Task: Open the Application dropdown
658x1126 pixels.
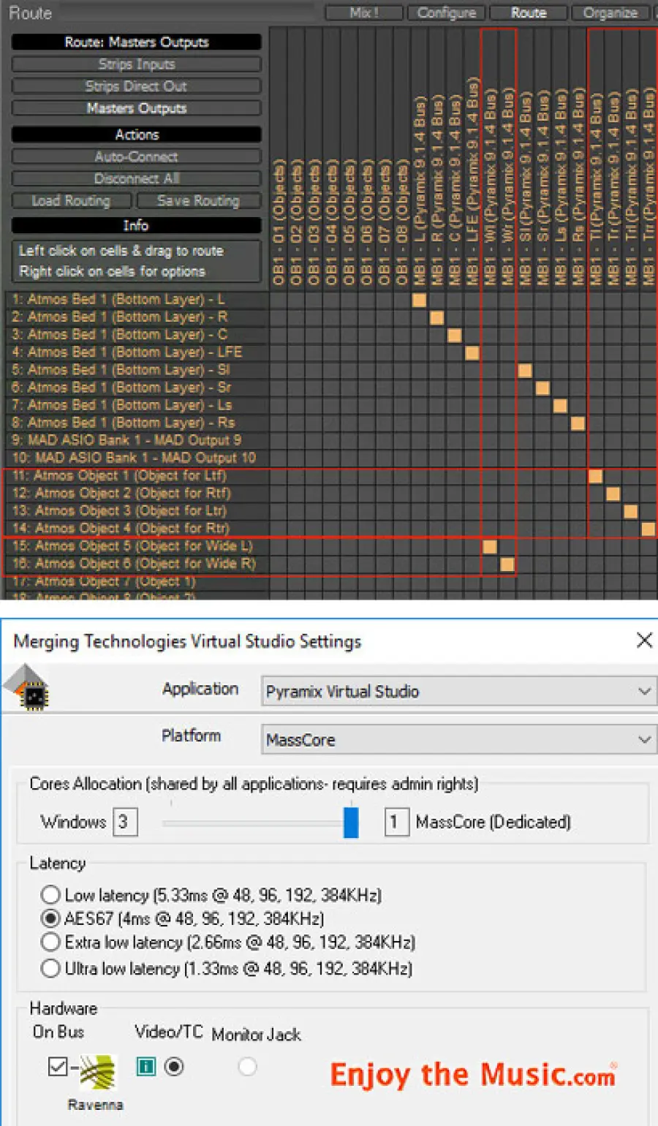Action: point(458,691)
